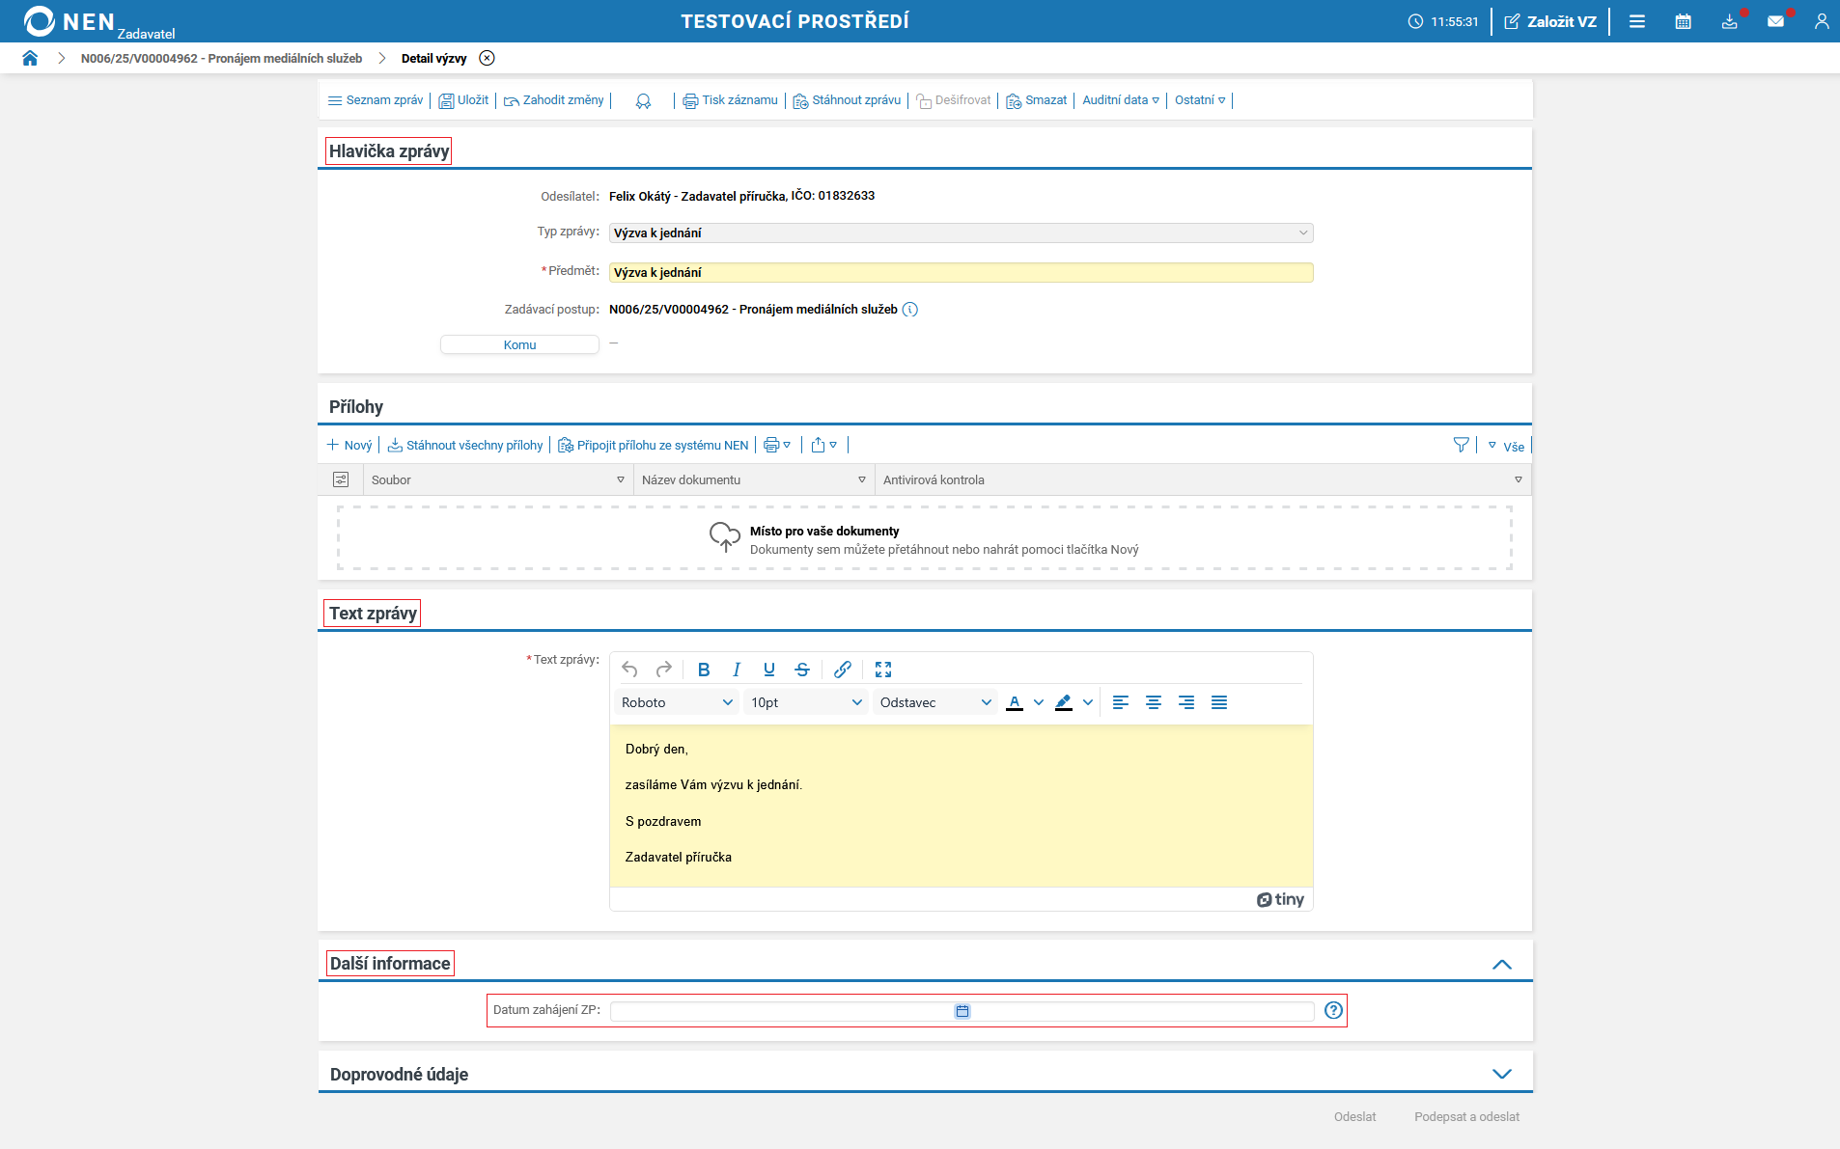Click into the Předmět input field

pyautogui.click(x=961, y=273)
